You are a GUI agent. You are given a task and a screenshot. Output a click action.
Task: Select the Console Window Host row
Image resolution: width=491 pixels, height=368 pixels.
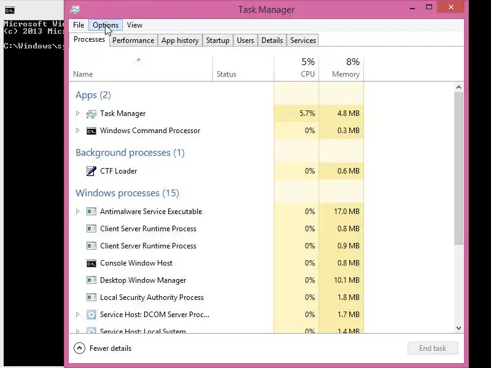point(217,263)
